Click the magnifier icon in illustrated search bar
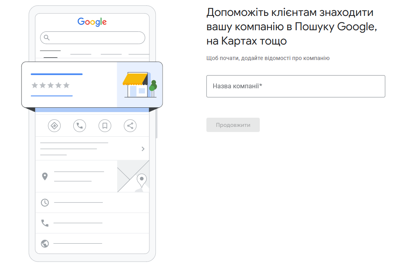The width and height of the screenshot is (406, 266). pyautogui.click(x=47, y=38)
